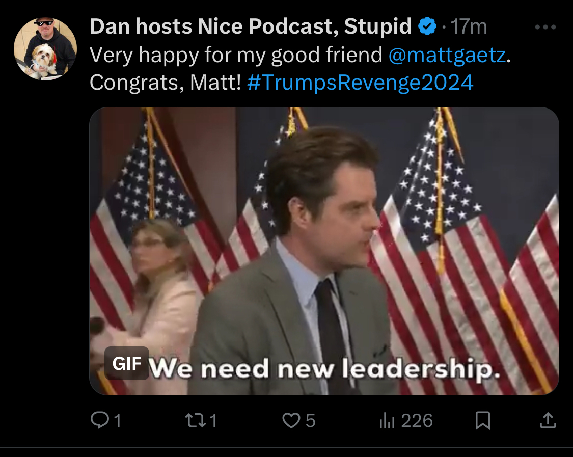573x457 pixels.
Task: Open view analytics bar chart icon
Action: pos(387,420)
